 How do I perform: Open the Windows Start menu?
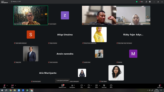point(2,90)
